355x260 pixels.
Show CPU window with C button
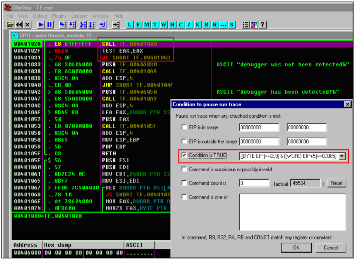(x=181, y=25)
